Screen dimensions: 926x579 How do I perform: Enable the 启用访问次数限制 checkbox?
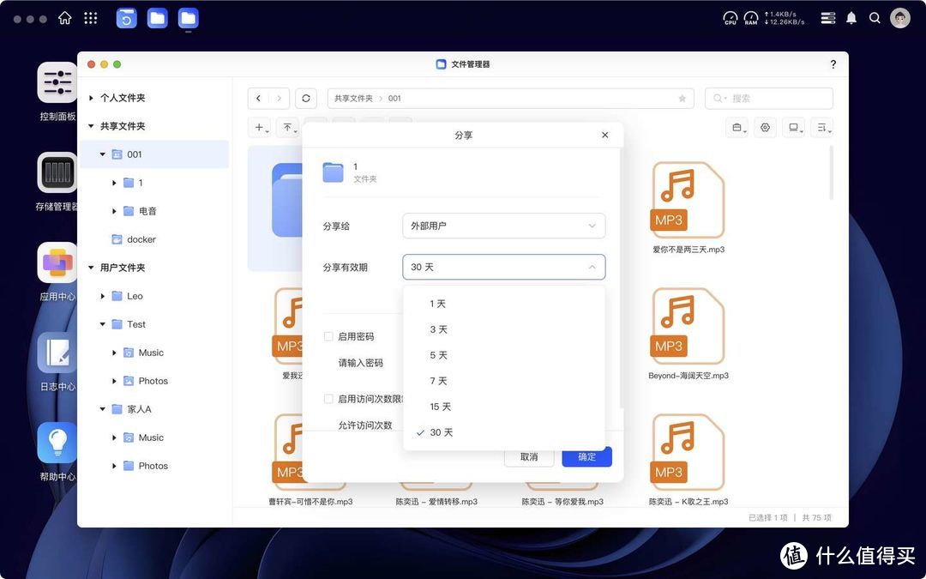click(x=328, y=399)
